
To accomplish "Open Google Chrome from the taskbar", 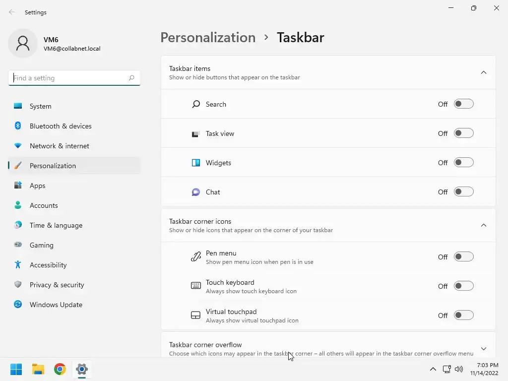I will click(x=60, y=369).
